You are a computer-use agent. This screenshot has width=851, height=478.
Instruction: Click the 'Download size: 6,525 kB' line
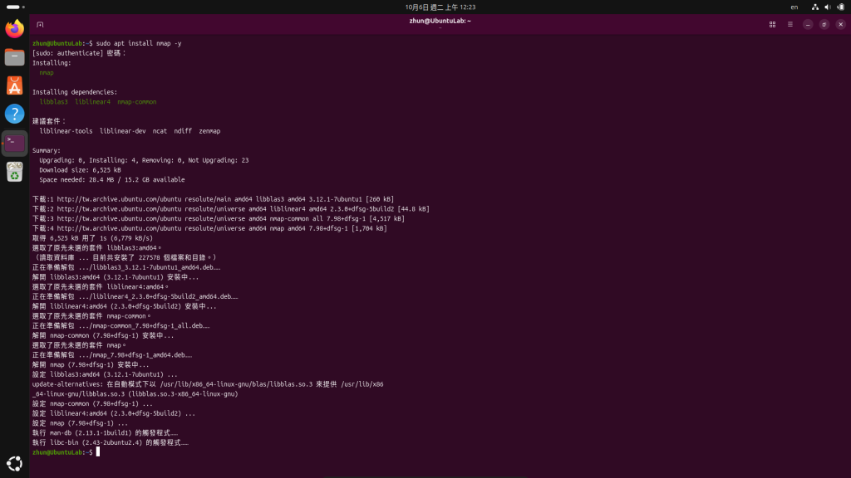(x=80, y=170)
